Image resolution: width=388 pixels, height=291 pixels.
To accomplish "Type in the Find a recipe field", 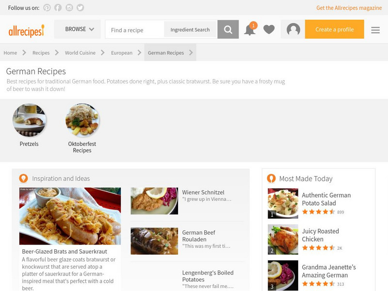I will pos(135,30).
